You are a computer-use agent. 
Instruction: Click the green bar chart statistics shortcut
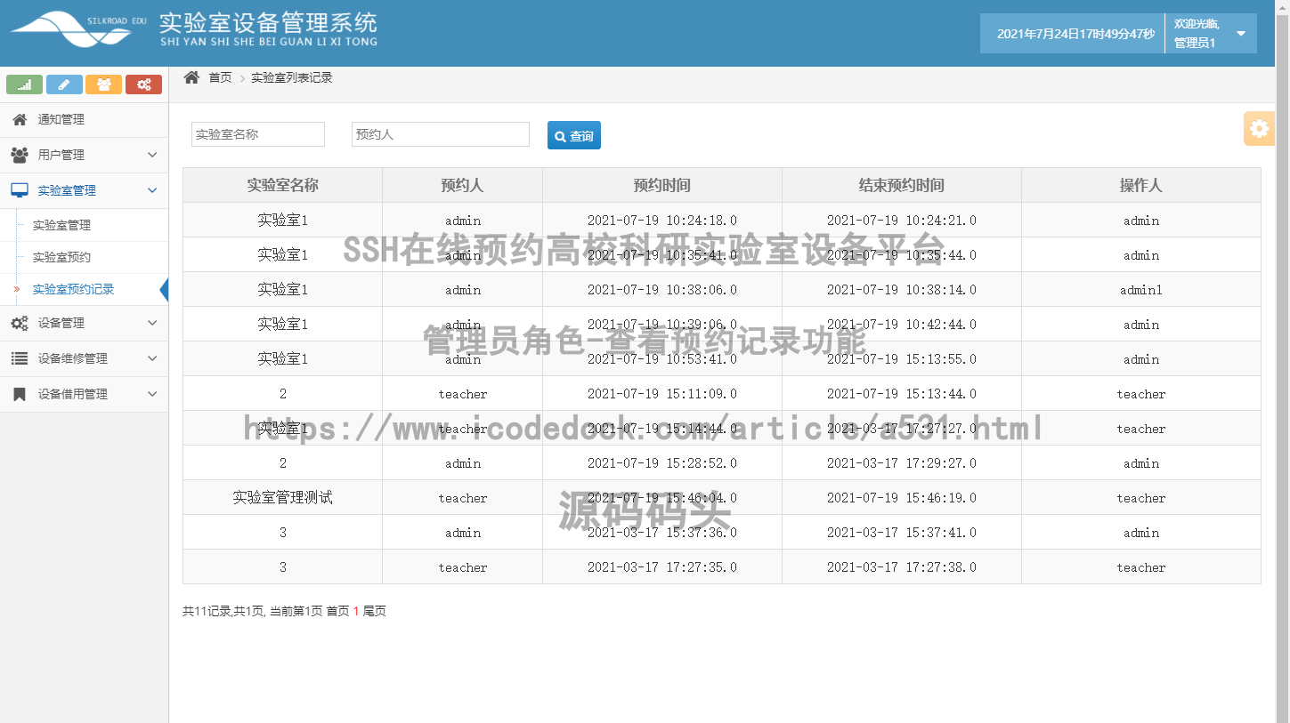[24, 84]
